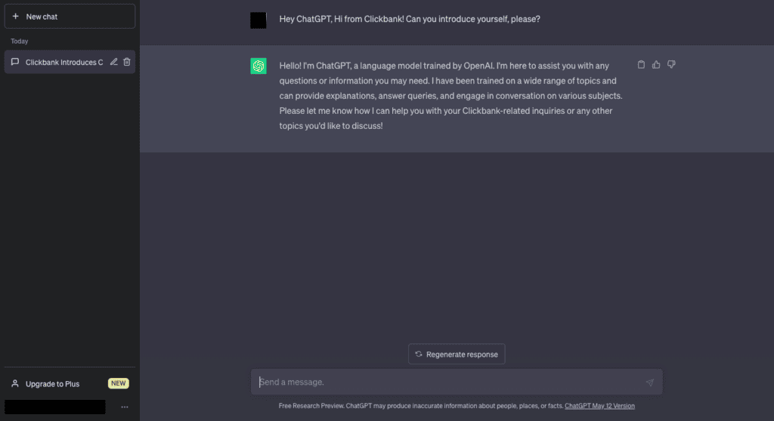Give the response a thumbs up

tap(656, 65)
